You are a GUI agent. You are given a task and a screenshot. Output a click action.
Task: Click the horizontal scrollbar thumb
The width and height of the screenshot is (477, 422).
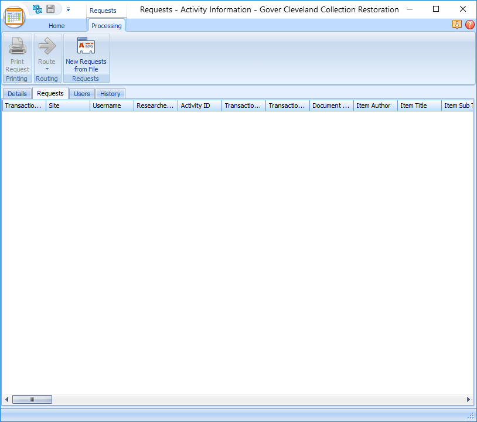(32, 399)
